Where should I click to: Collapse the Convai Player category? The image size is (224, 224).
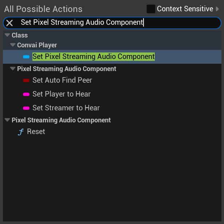point(13,45)
